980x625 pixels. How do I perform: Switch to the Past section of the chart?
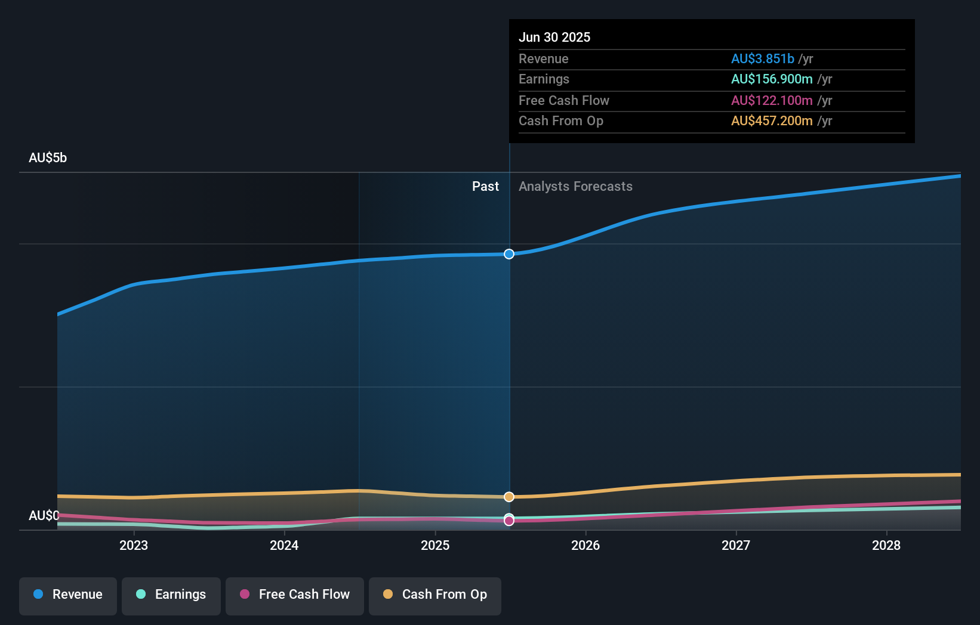point(485,186)
